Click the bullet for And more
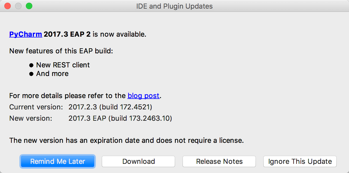The width and height of the screenshot is (349, 173). point(32,74)
